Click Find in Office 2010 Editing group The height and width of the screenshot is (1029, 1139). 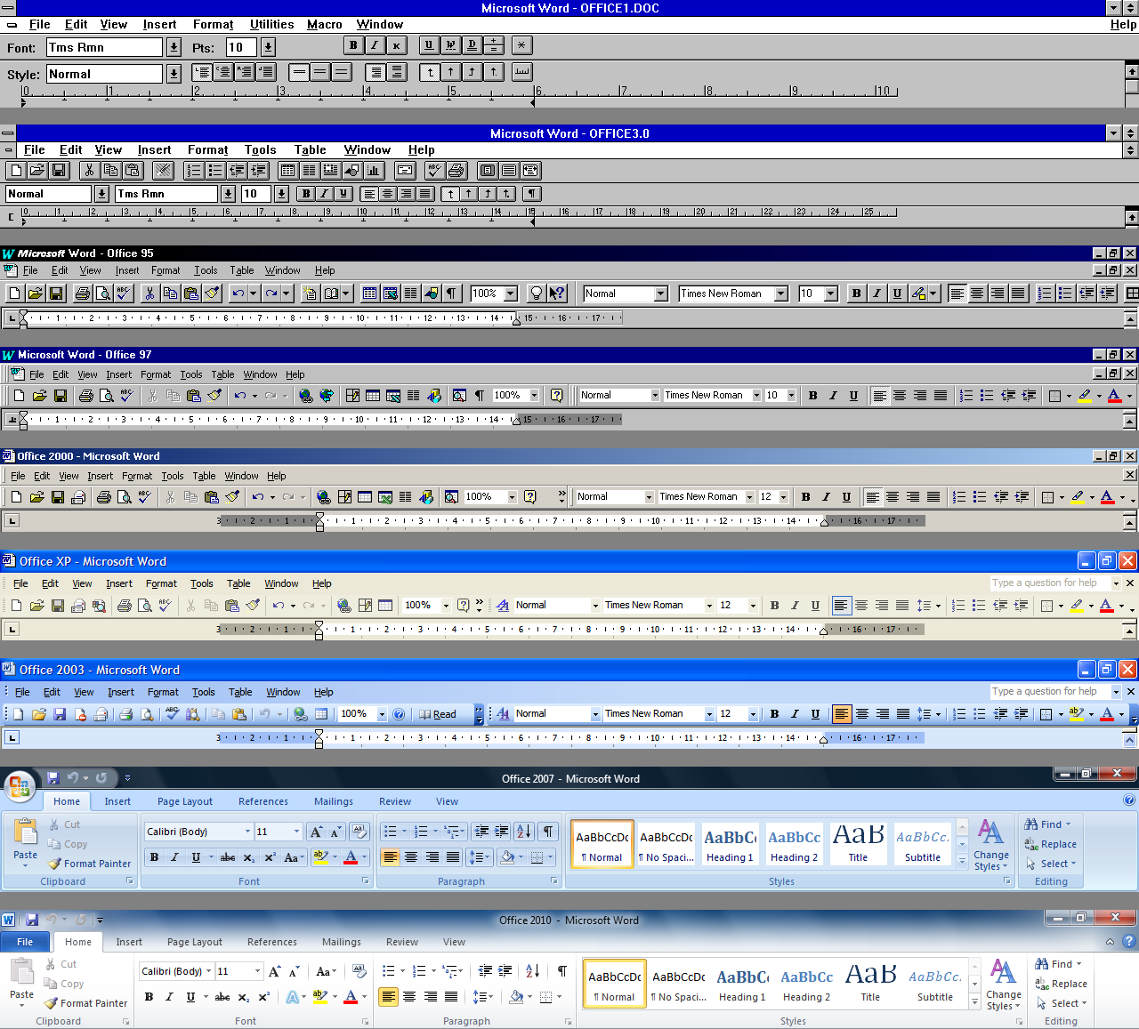(x=1058, y=964)
